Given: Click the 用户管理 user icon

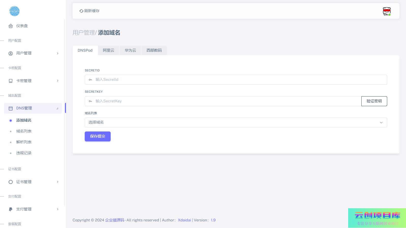Looking at the screenshot, I should click(x=11, y=53).
